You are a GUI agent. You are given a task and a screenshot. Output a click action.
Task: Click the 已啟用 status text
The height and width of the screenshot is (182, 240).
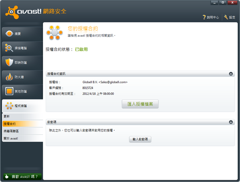point(81,49)
